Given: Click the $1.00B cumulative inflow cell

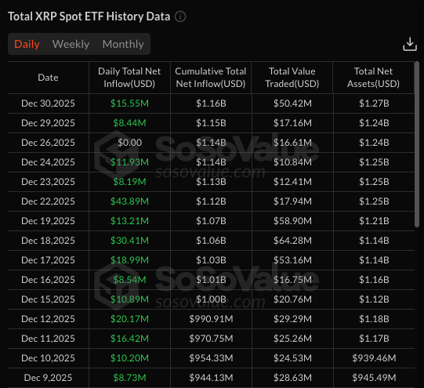Looking at the screenshot, I should (211, 299).
